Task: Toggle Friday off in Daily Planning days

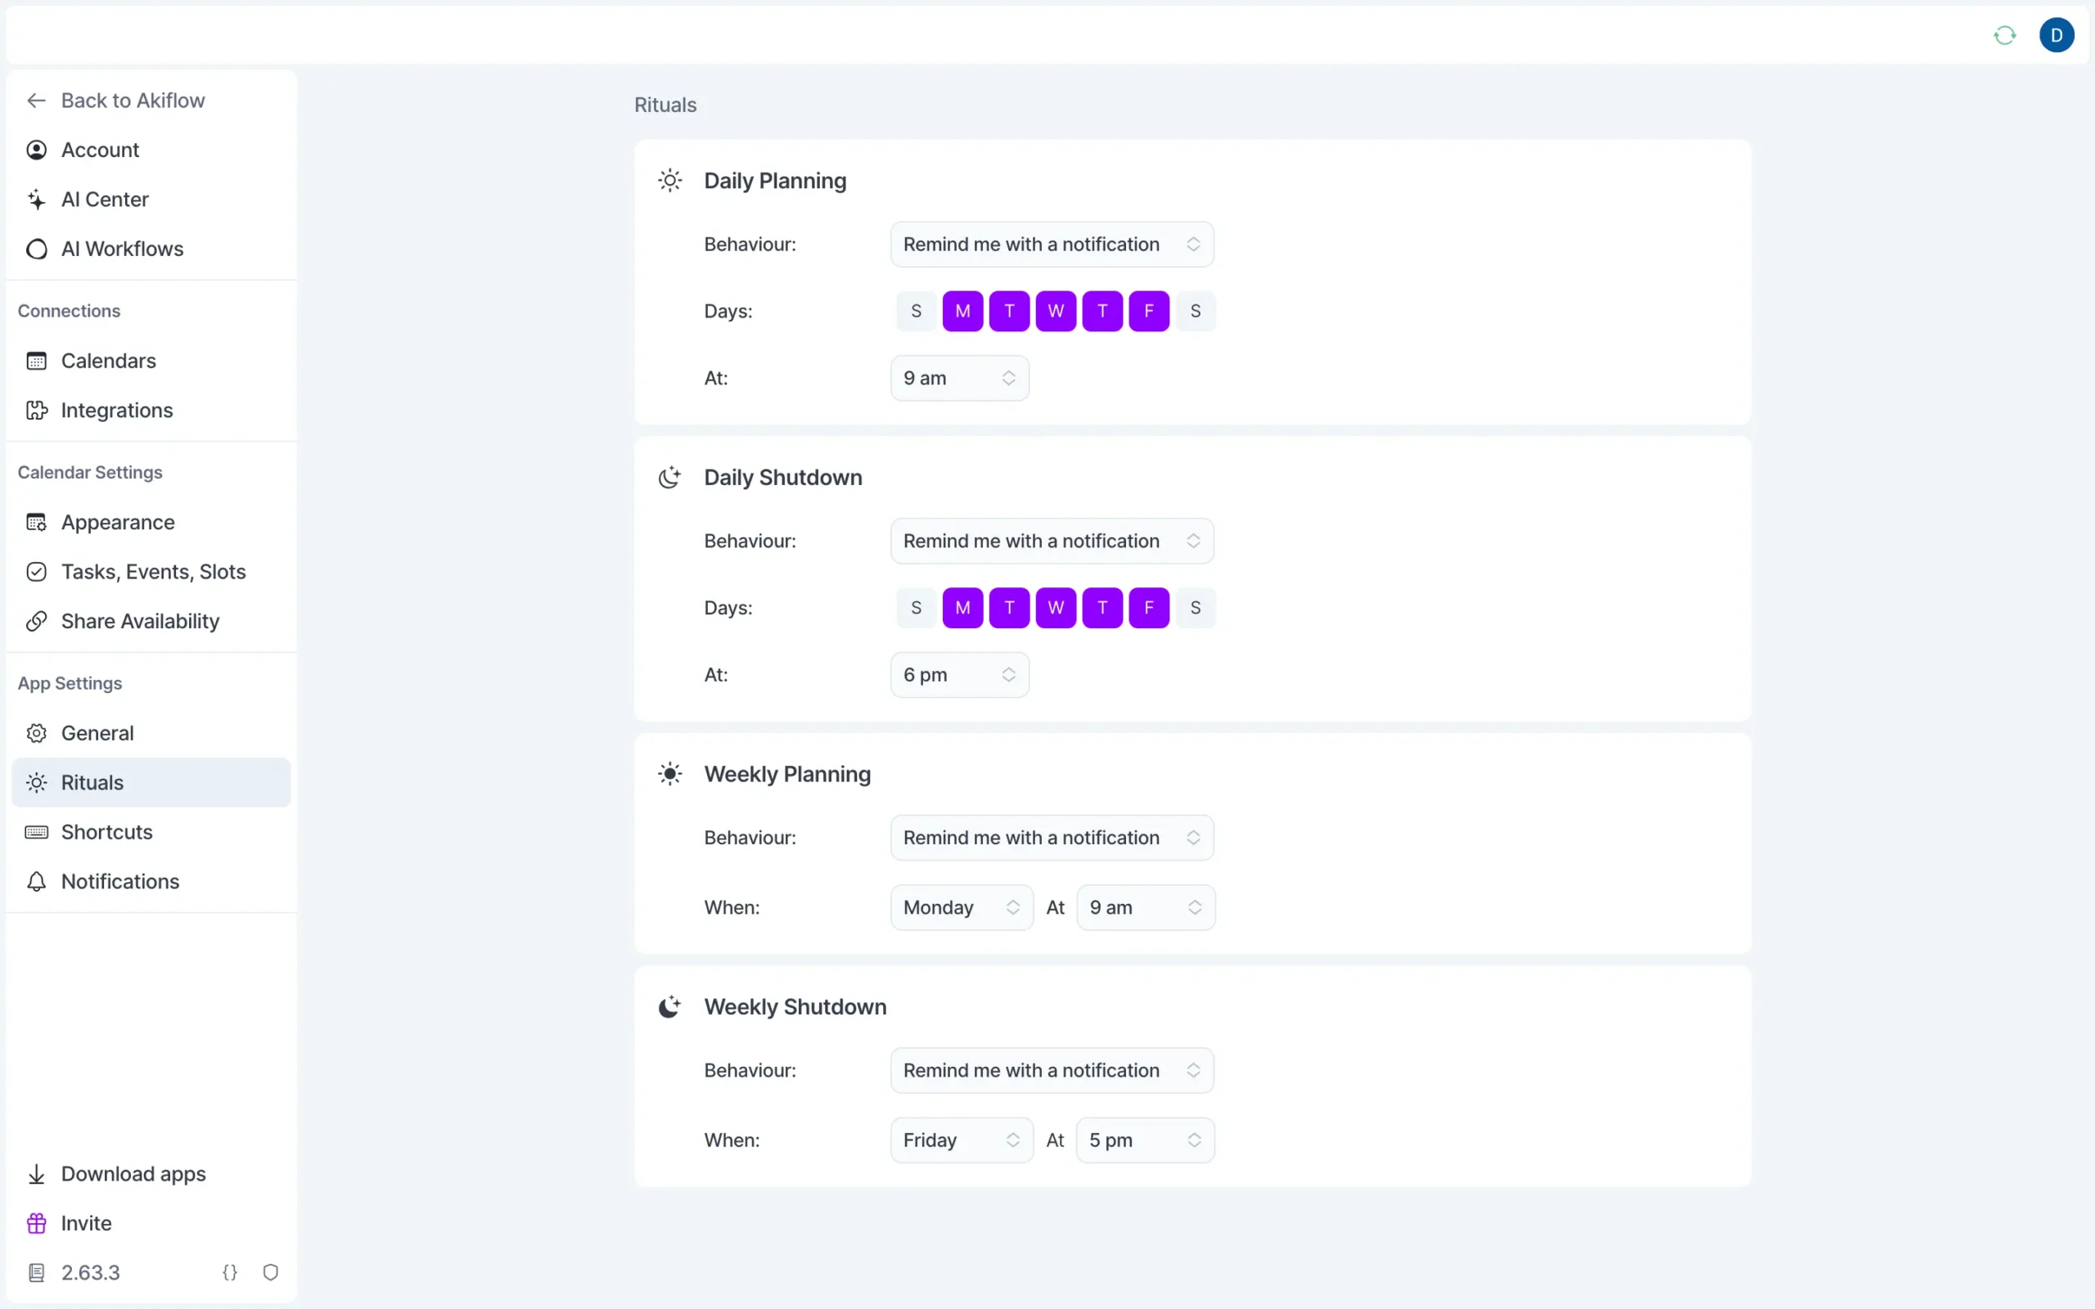Action: 1149,311
